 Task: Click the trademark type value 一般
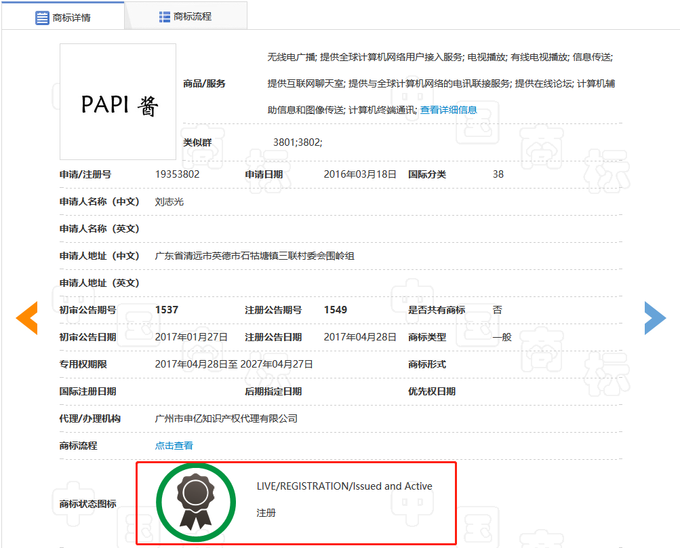tap(502, 337)
